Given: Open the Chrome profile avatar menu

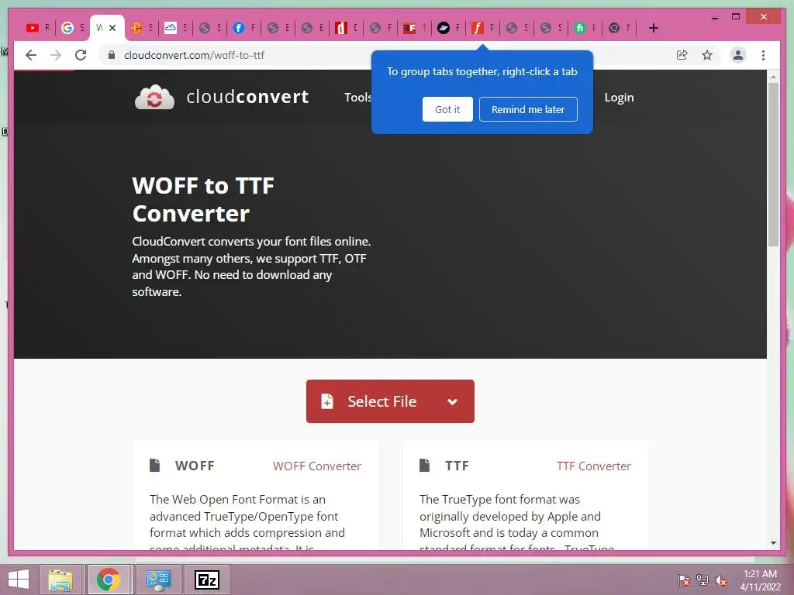Looking at the screenshot, I should [x=738, y=55].
